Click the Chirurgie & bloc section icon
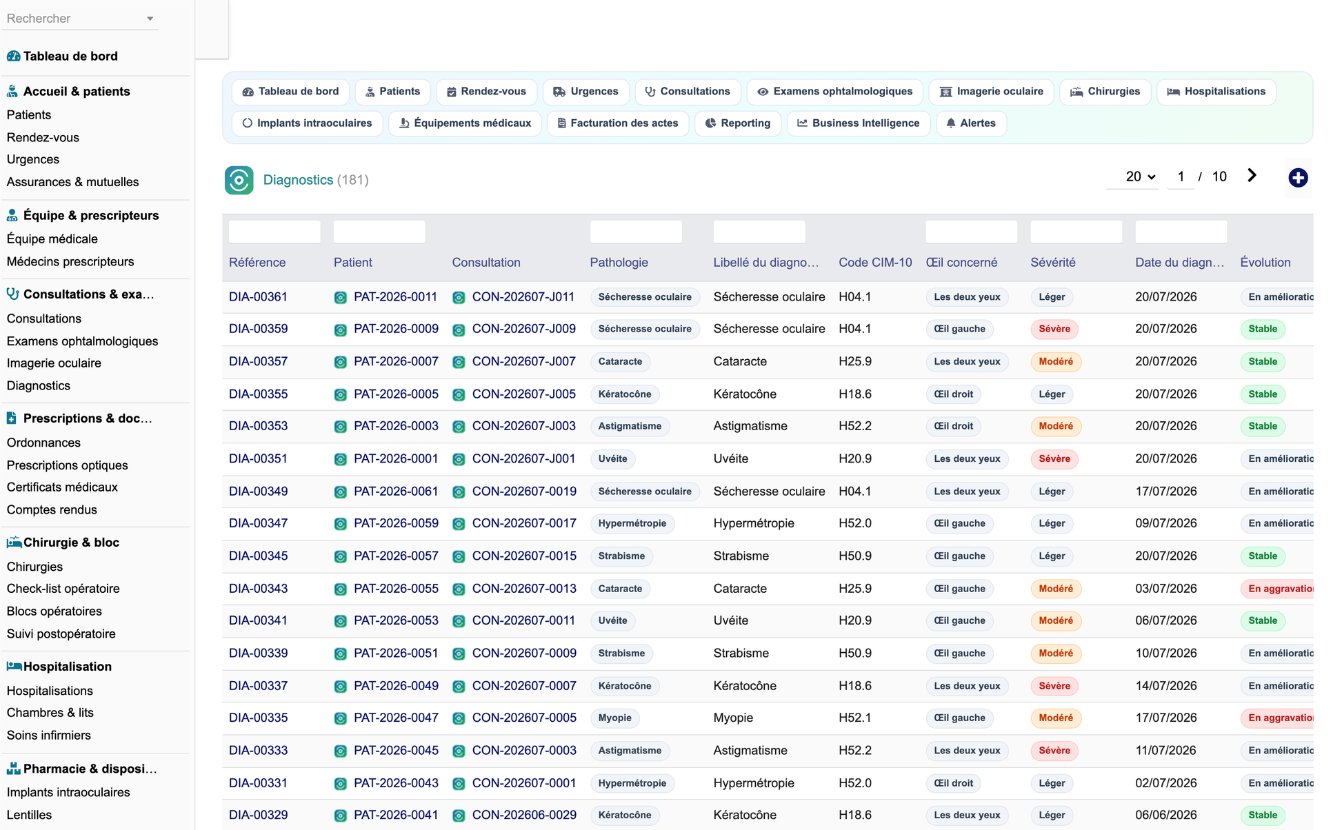The width and height of the screenshot is (1342, 830). pyautogui.click(x=14, y=542)
